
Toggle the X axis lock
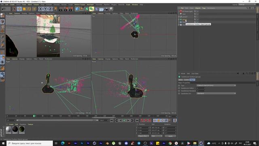click(x=40, y=9)
